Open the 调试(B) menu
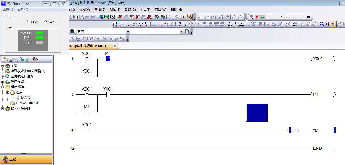The image size is (345, 165). pyautogui.click(x=115, y=10)
